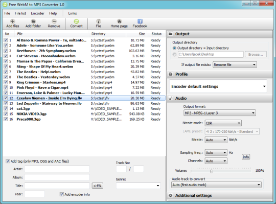Start conversion with the Convert icon
This screenshot has height=204, width=276.
point(76,21)
